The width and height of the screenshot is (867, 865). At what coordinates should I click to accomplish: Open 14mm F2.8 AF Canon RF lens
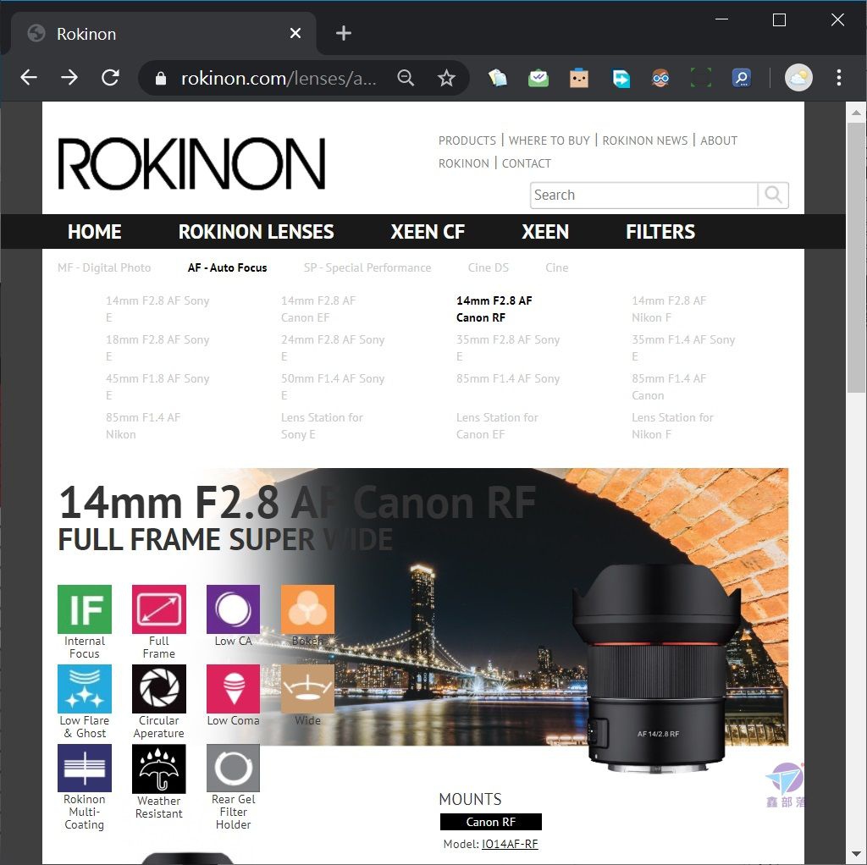tap(494, 309)
